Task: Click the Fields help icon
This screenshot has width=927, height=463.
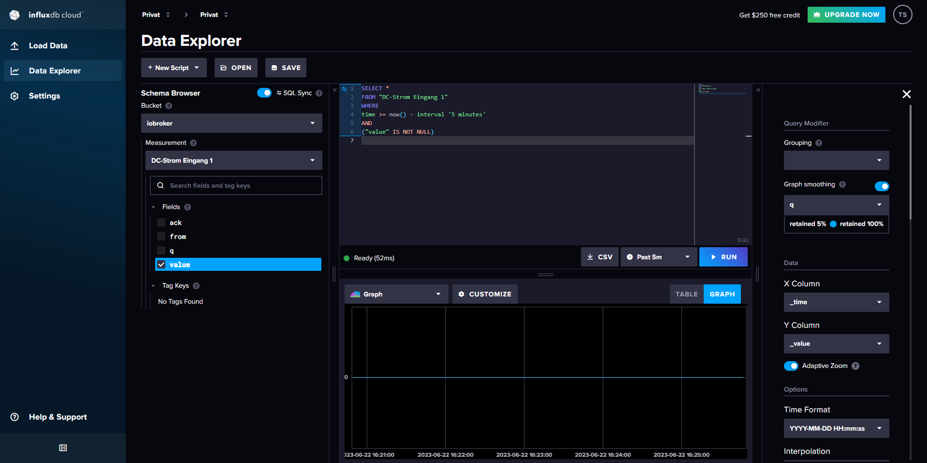Action: pyautogui.click(x=188, y=207)
